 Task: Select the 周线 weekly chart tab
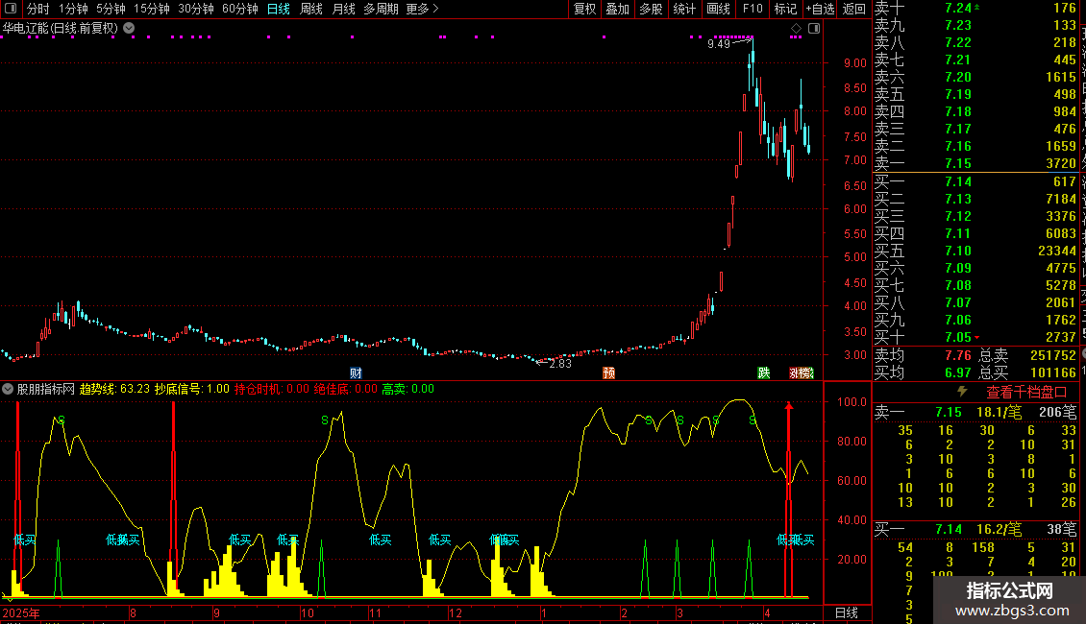310,9
